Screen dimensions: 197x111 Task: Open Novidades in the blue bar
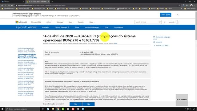click(46, 27)
